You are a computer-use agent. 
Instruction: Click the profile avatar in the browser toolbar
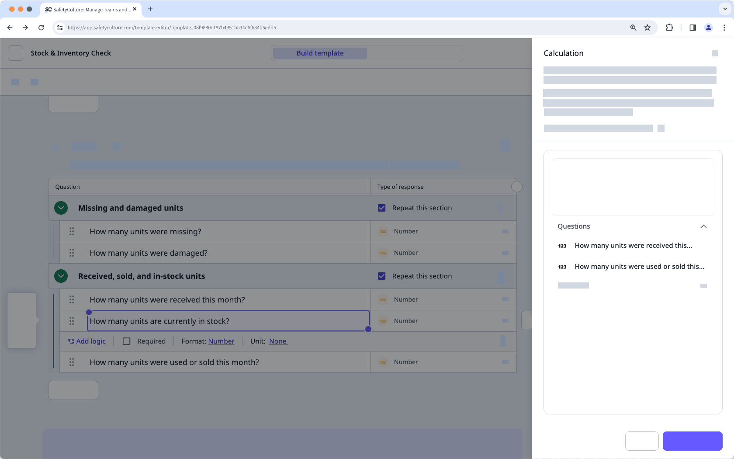click(708, 27)
